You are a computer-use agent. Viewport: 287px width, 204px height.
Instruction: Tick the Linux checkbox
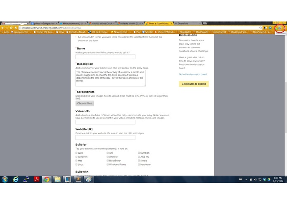(x=76, y=164)
